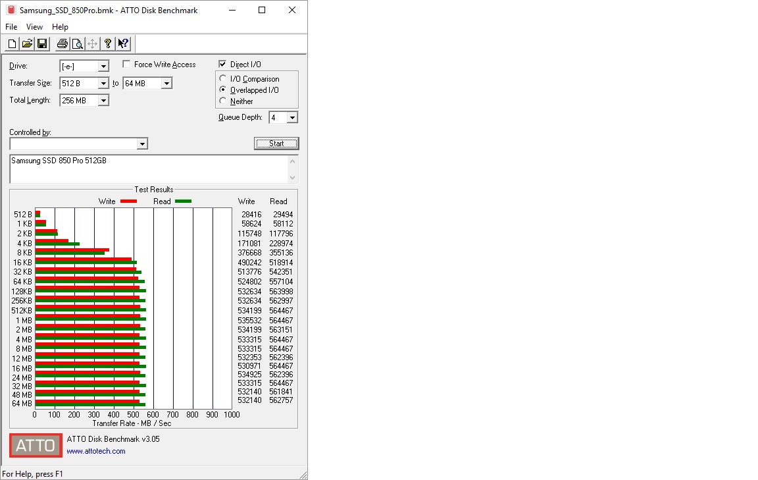The width and height of the screenshot is (758, 480).
Task: Open the View menu
Action: 34,27
